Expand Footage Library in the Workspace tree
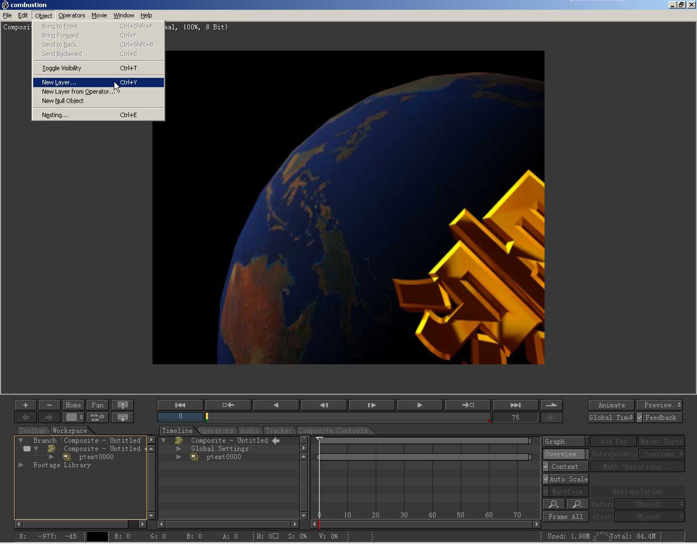This screenshot has width=697, height=544. [21, 465]
